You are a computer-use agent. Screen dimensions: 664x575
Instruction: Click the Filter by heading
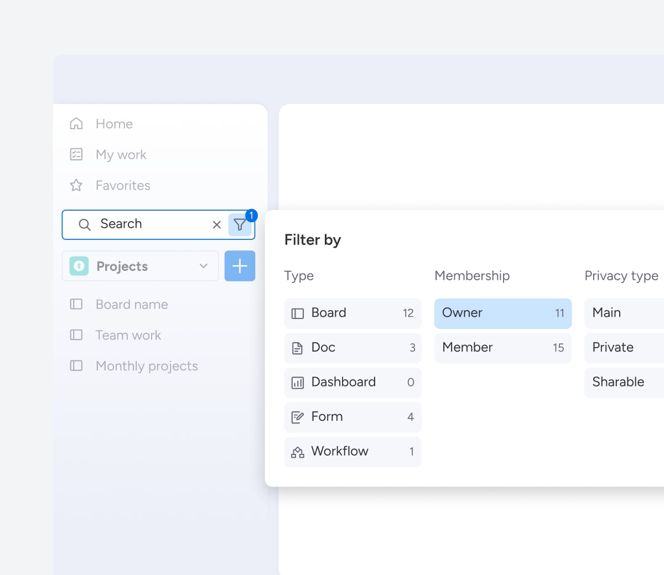313,240
